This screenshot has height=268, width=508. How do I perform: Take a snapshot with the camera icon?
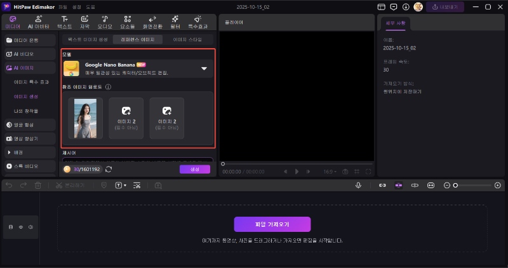pos(345,171)
